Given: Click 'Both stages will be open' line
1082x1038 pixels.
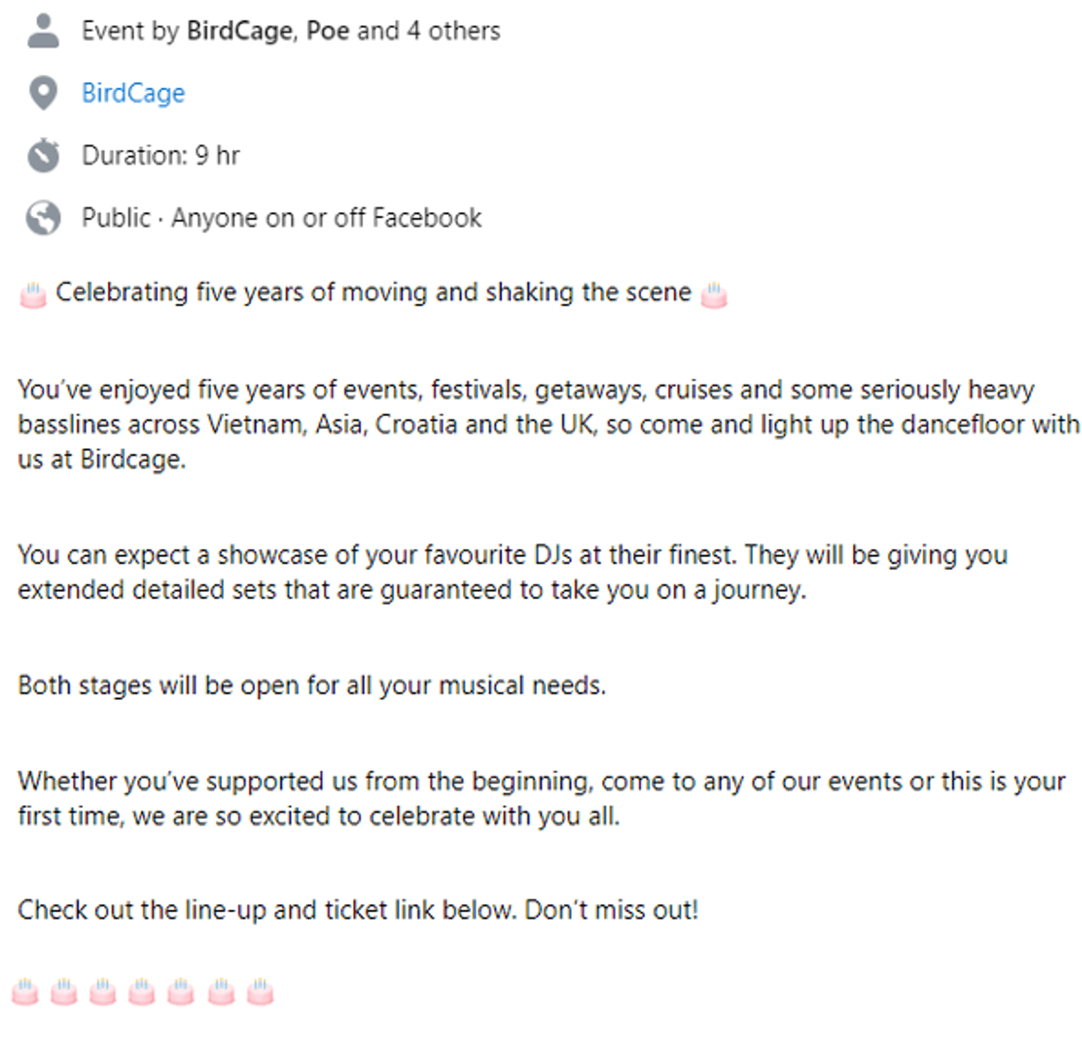Looking at the screenshot, I should tap(312, 685).
